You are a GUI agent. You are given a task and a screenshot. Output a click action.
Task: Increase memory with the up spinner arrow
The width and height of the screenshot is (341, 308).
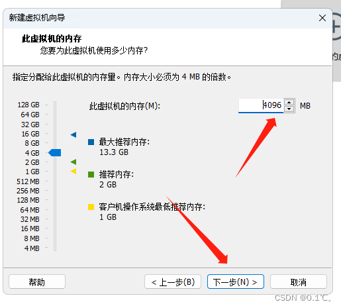(x=289, y=102)
